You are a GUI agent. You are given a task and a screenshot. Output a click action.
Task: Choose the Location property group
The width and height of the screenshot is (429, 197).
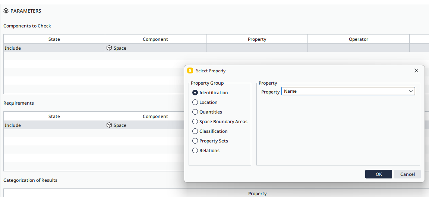point(195,102)
